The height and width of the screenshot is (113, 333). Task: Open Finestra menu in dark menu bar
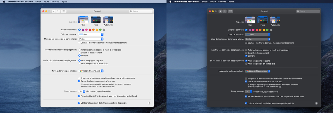222,1
